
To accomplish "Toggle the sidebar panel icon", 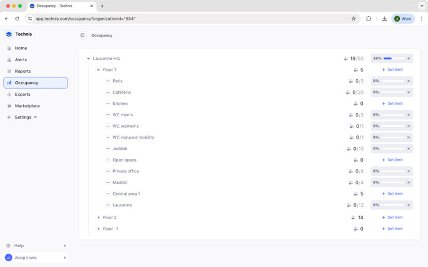I will (x=82, y=36).
